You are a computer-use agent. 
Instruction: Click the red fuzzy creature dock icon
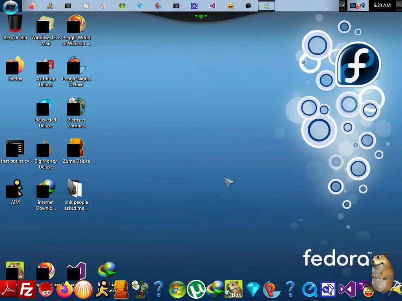pyautogui.click(x=46, y=290)
